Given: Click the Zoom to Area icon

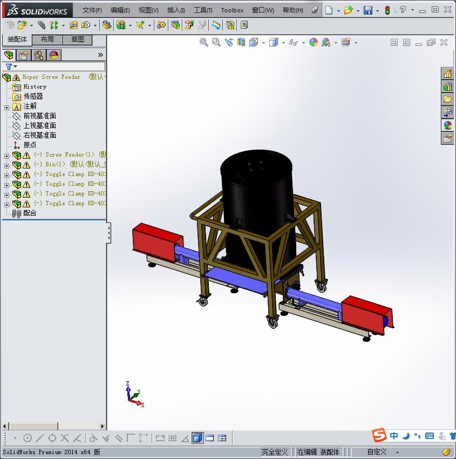Looking at the screenshot, I should pyautogui.click(x=216, y=43).
